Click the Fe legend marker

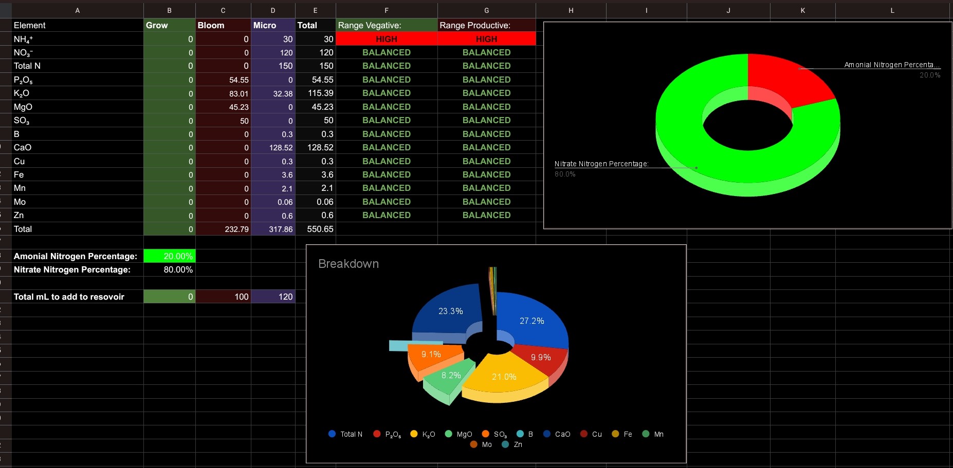coord(615,434)
